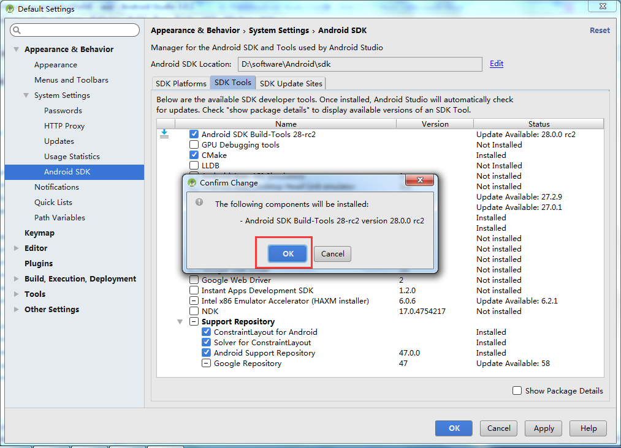621x448 pixels.
Task: Check the NDK checkbox
Action: [194, 311]
